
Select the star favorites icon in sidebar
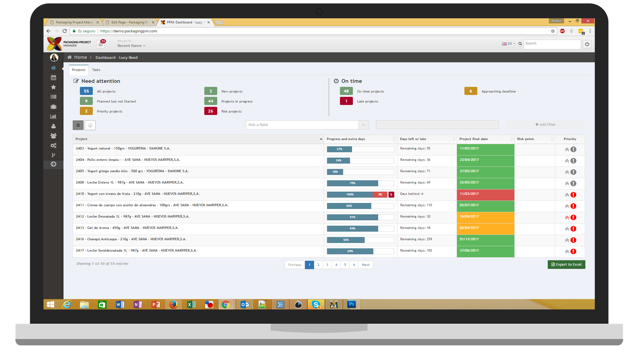tap(53, 87)
